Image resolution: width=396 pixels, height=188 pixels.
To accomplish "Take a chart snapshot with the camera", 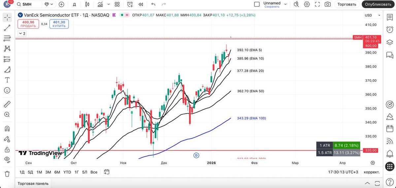I will click(327, 4).
